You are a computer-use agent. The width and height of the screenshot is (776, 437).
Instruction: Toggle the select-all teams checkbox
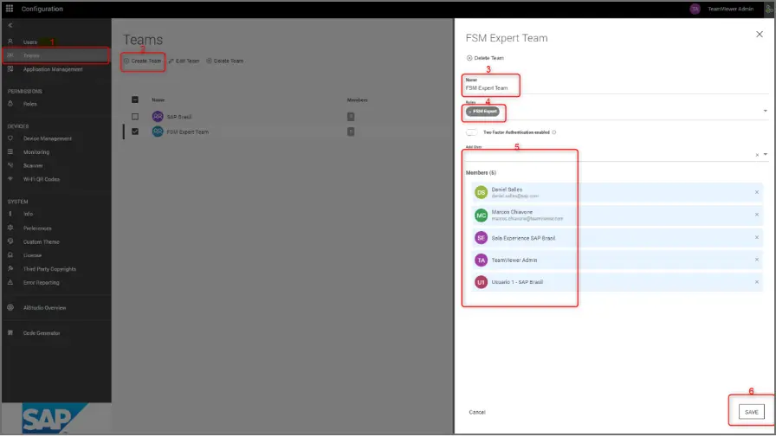click(134, 100)
